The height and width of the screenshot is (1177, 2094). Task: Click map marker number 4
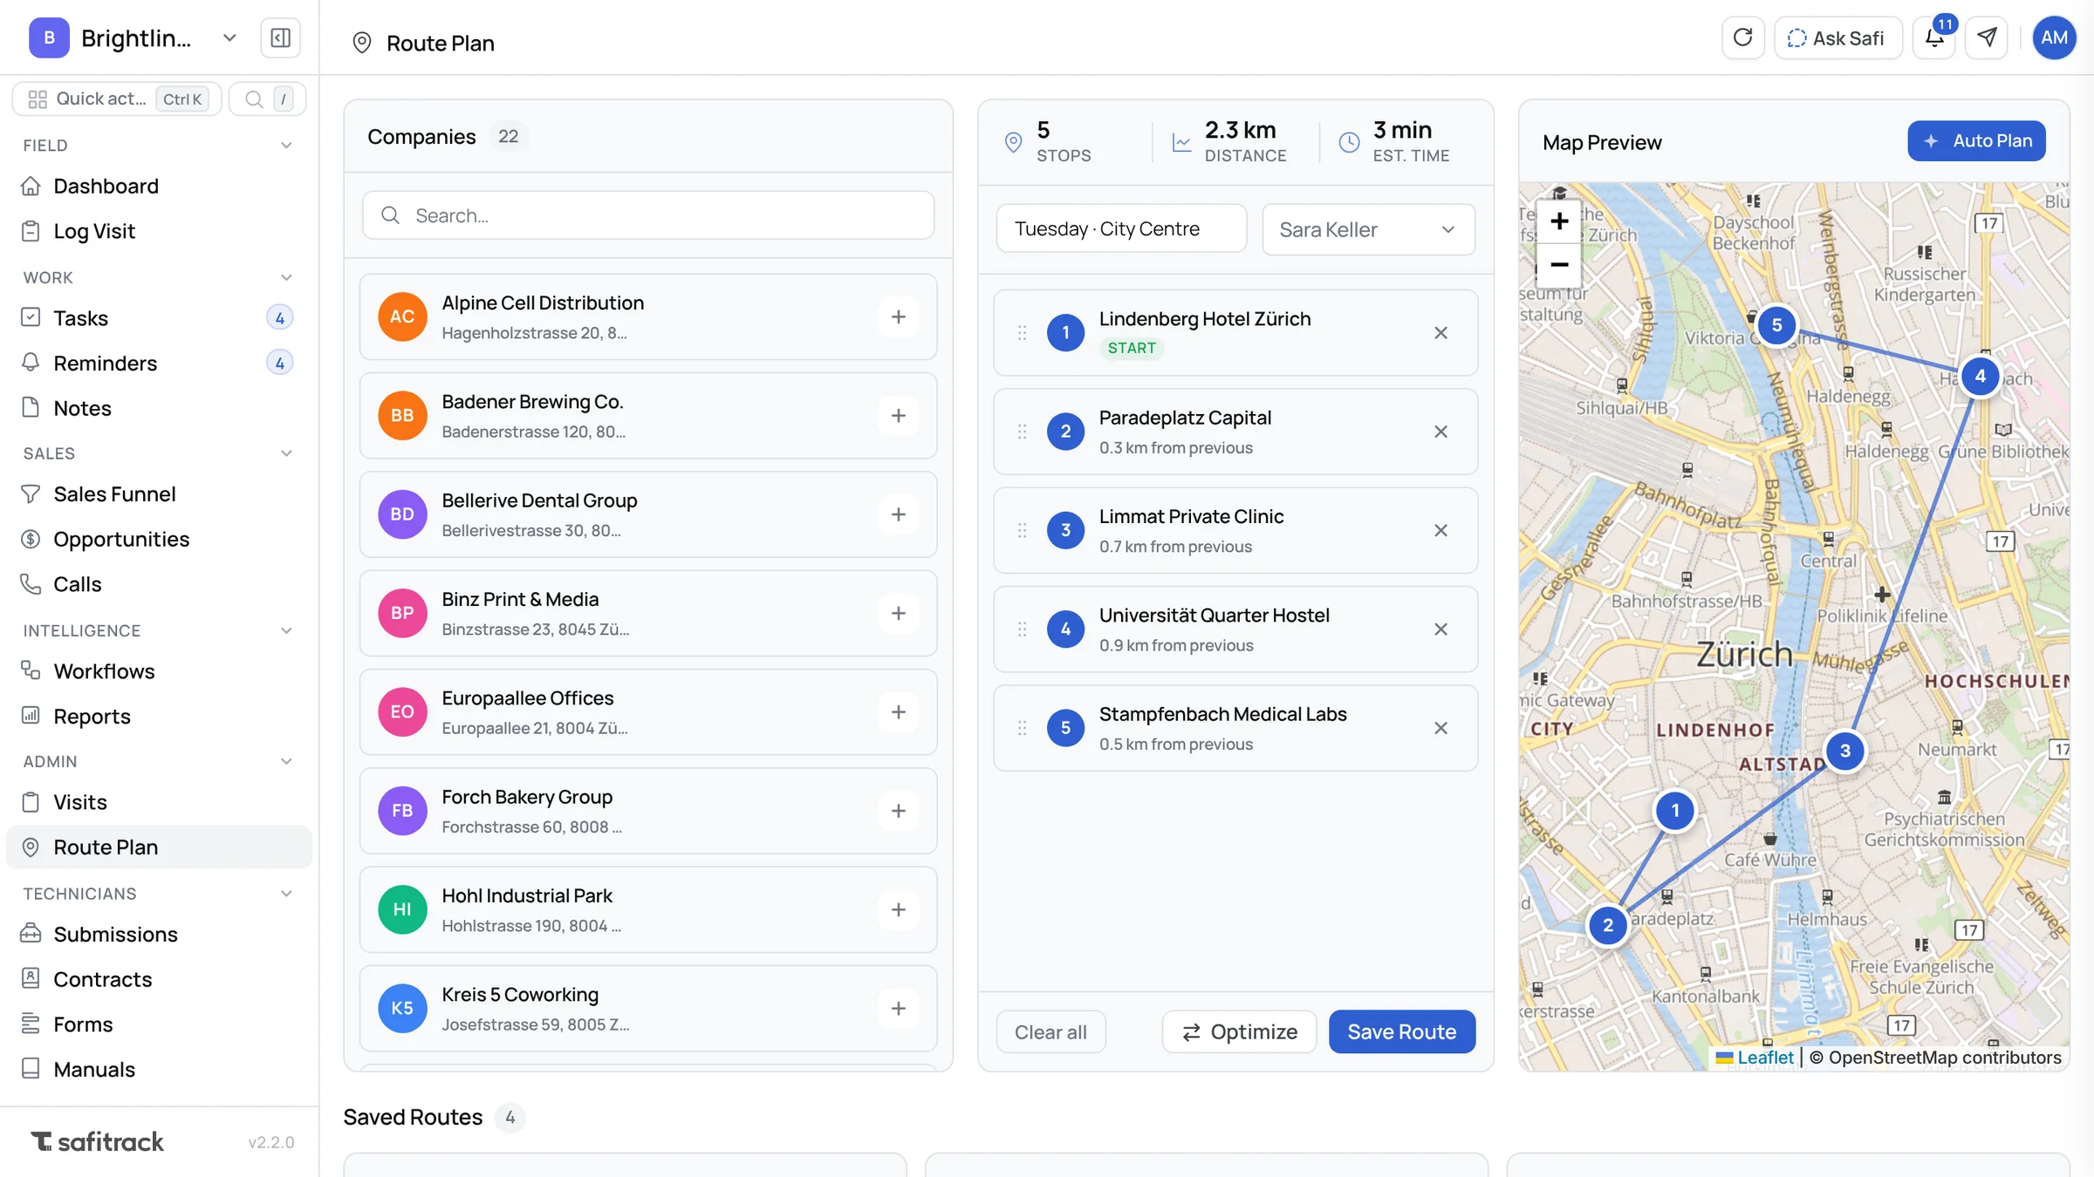coord(1980,376)
